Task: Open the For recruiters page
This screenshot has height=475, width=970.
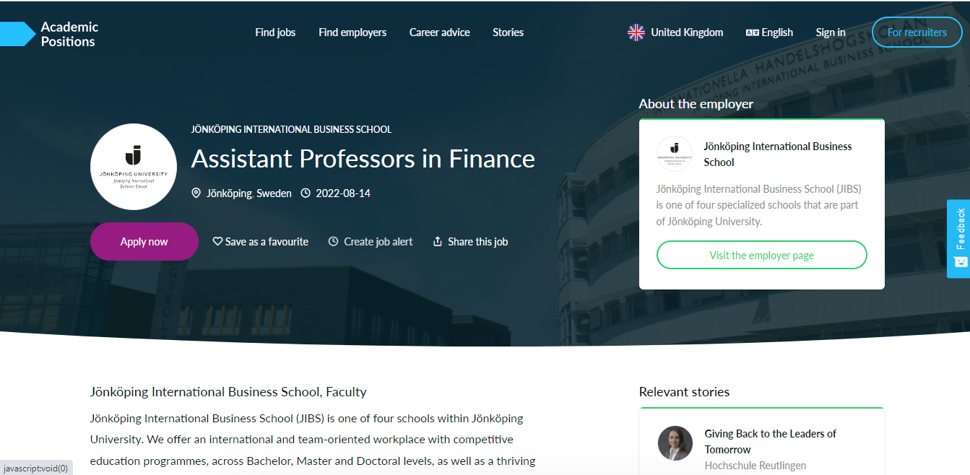Action: 917,32
